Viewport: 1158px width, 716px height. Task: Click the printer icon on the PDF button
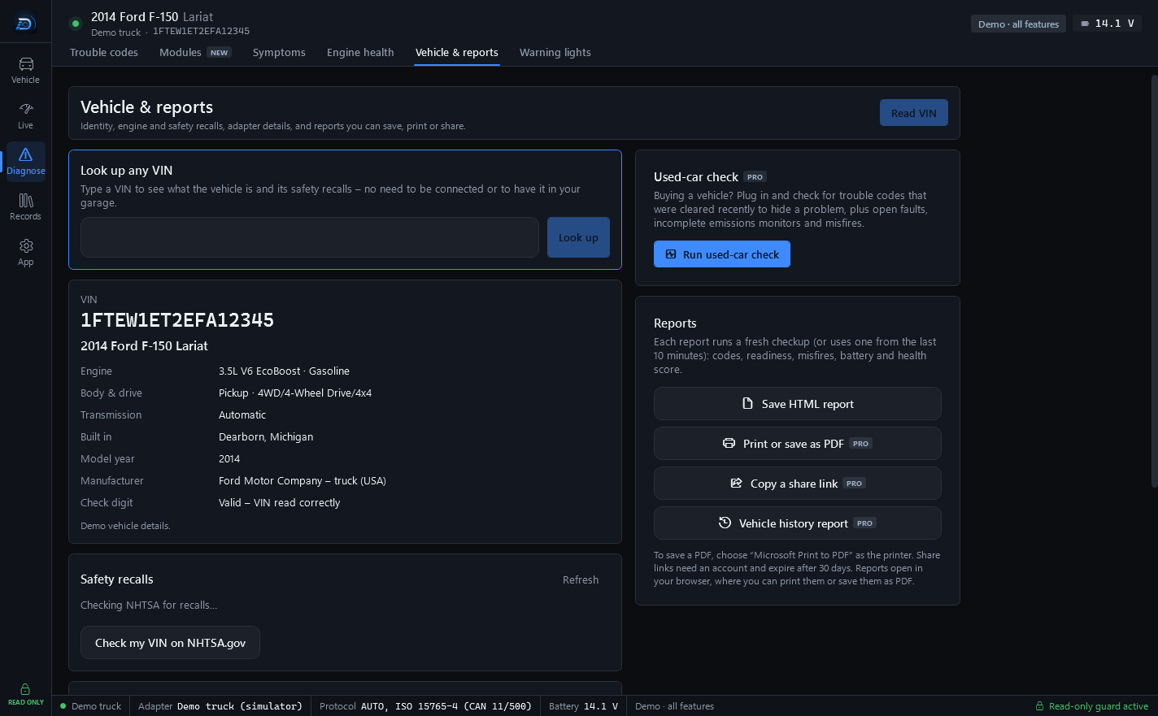point(729,443)
